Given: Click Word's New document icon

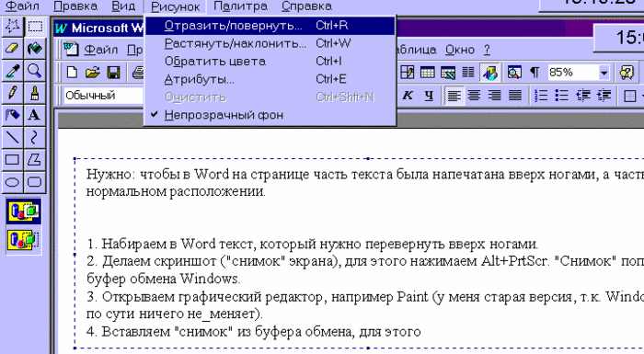Looking at the screenshot, I should tap(73, 73).
